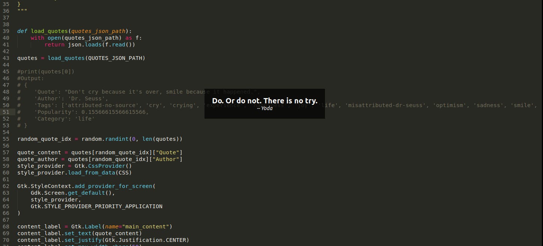Select the "main_content" string literal

pos(146,227)
